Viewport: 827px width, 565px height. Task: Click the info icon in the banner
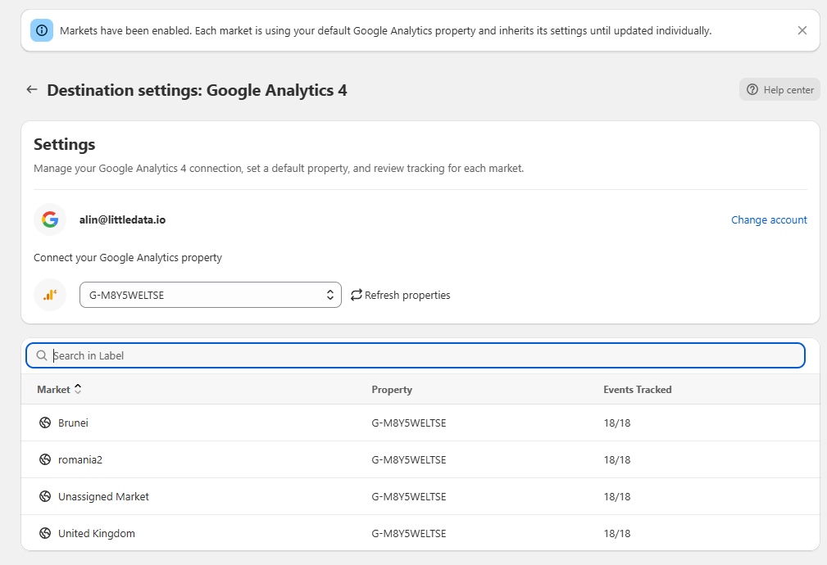42,30
